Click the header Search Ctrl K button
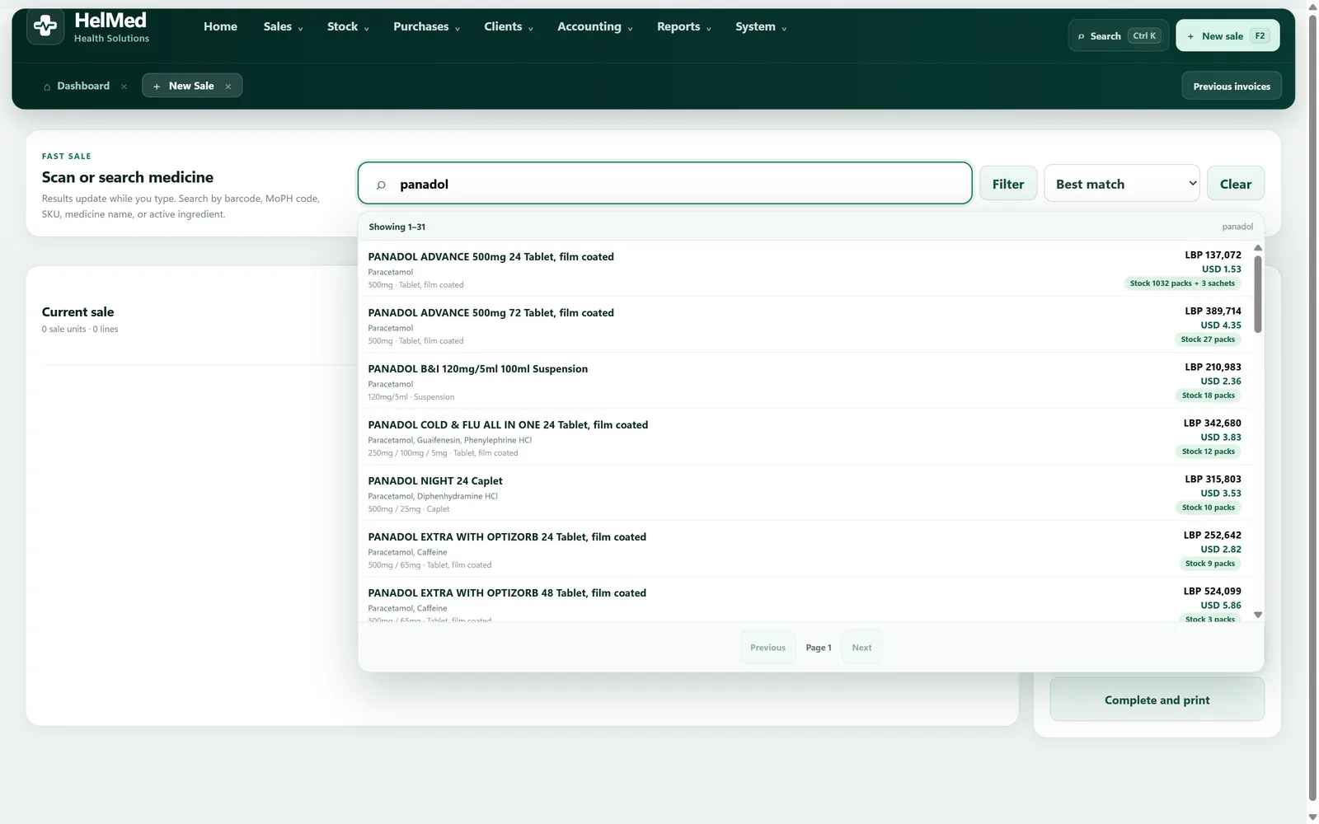Image resolution: width=1319 pixels, height=824 pixels. (1119, 36)
